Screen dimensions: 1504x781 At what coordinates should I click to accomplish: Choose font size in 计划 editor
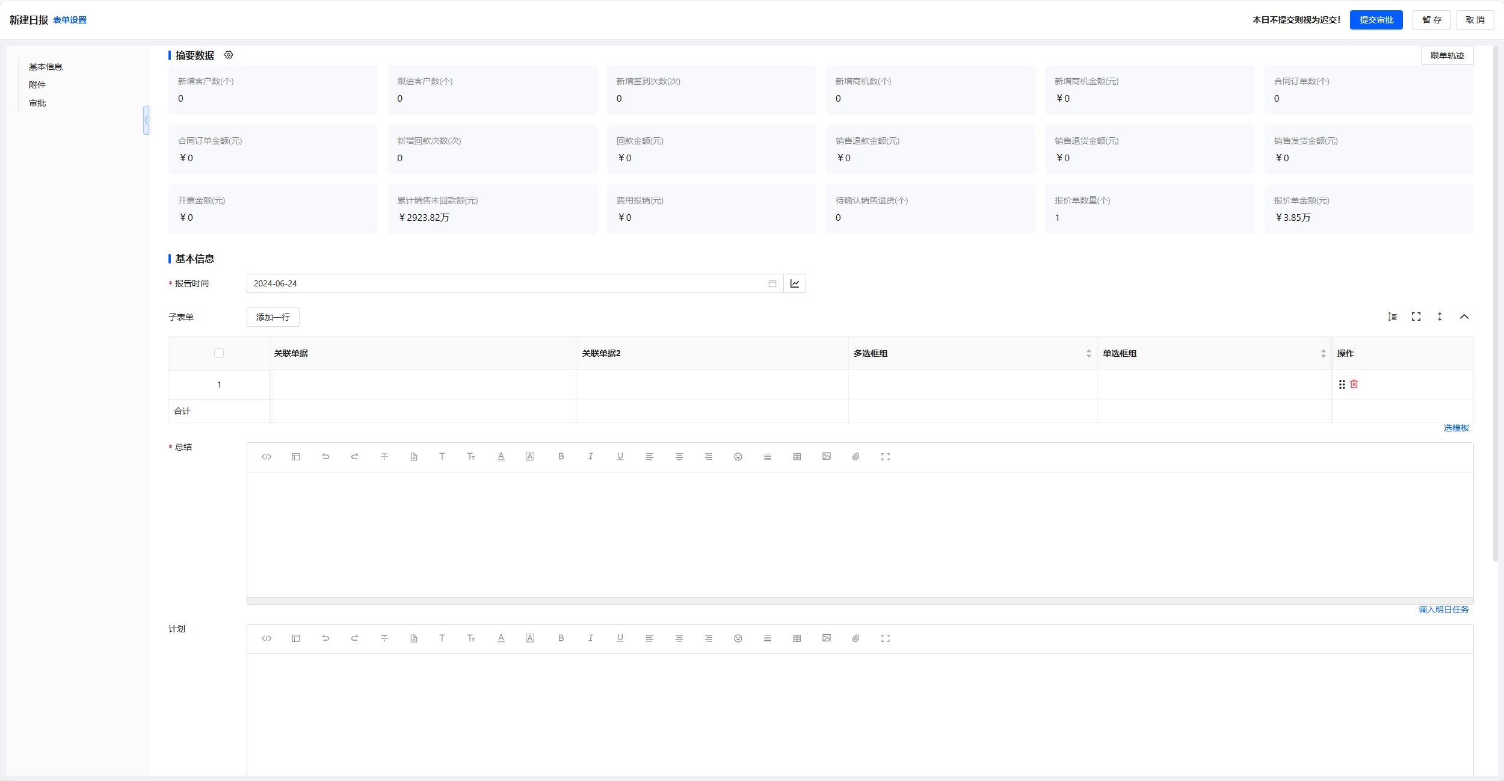(471, 638)
